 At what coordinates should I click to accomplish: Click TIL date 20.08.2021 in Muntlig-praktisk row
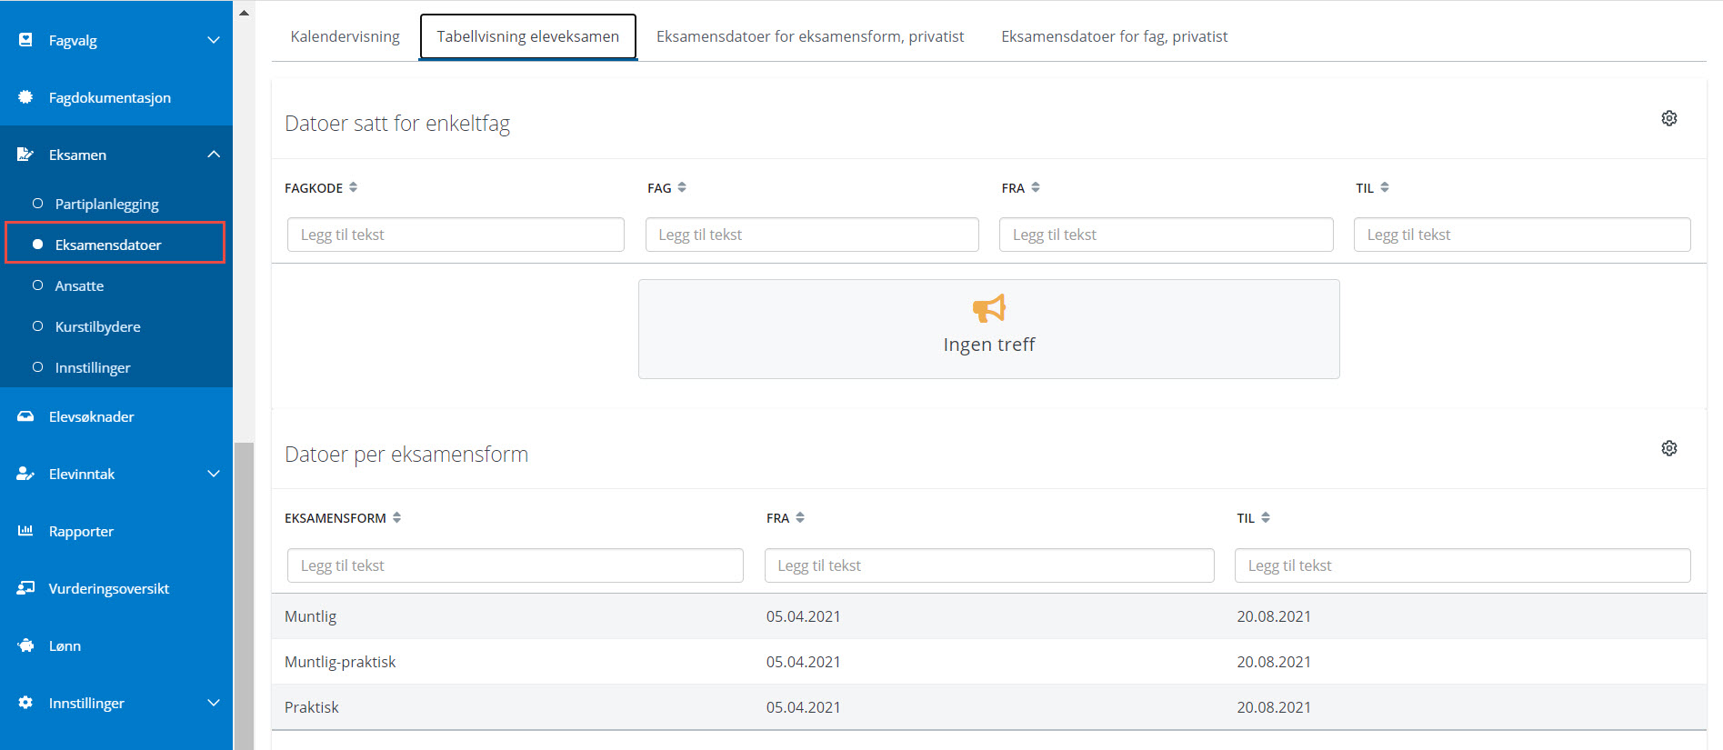click(x=1274, y=662)
